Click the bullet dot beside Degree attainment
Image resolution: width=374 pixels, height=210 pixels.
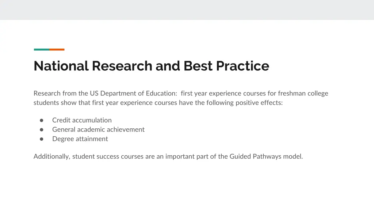click(x=42, y=139)
